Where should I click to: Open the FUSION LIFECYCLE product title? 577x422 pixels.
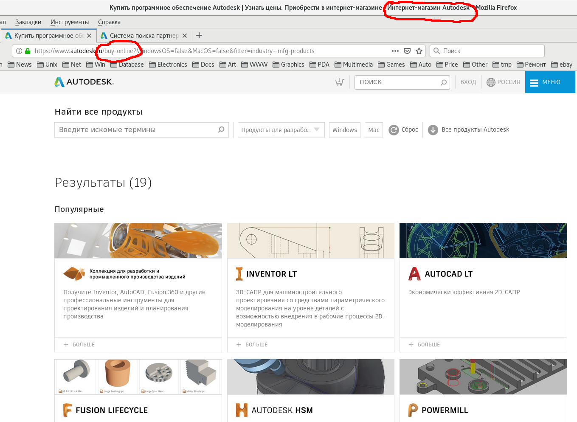(112, 411)
